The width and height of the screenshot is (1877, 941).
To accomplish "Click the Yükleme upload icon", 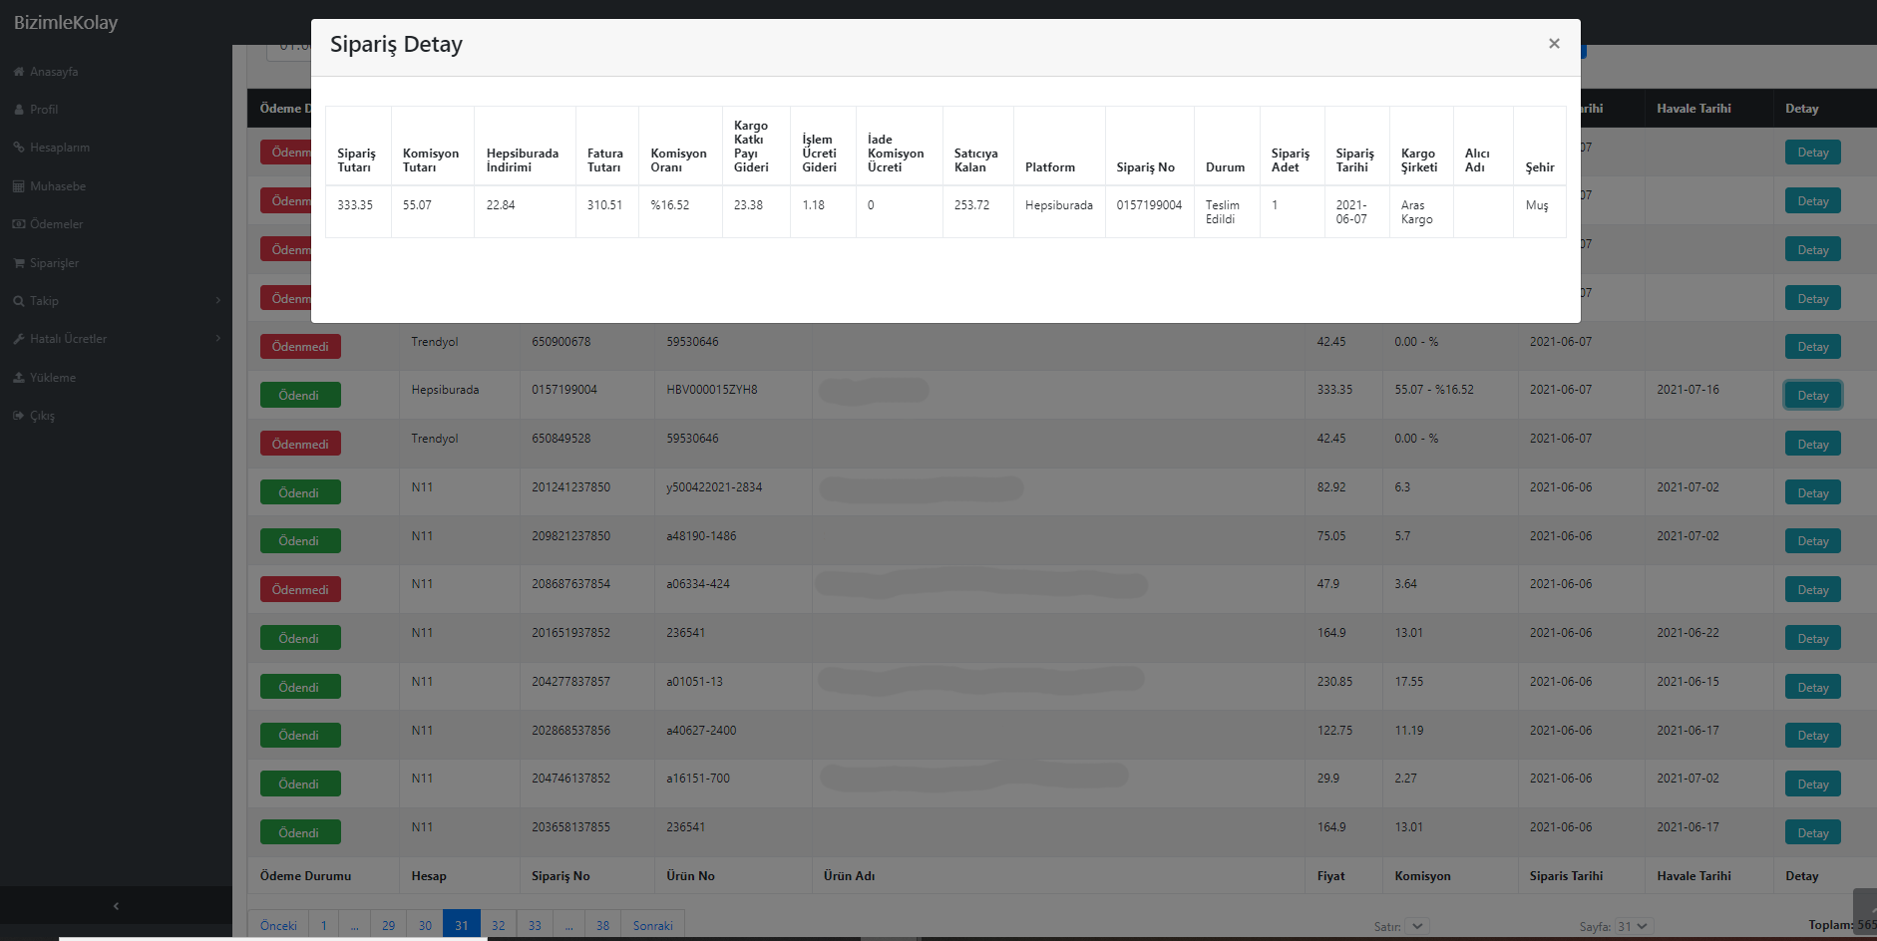I will tap(19, 378).
